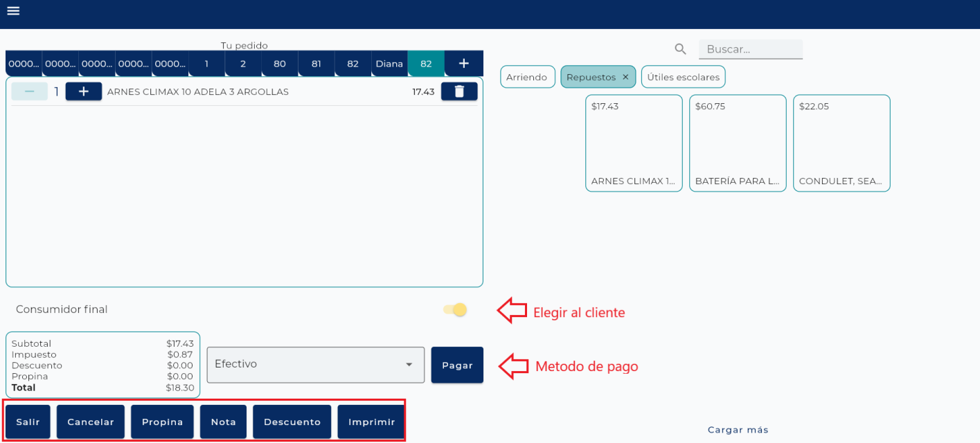Screen dimensions: 980x443
Task: Focus the Buscar search field
Action: [751, 49]
